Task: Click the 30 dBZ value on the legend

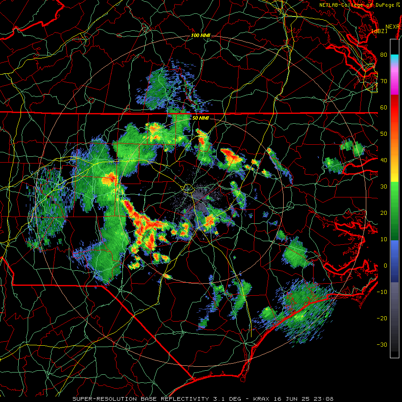Action: [x=384, y=187]
